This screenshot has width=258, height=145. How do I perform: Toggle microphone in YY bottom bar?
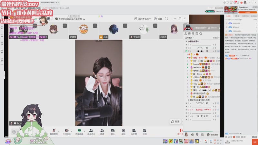pyautogui.click(x=197, y=135)
